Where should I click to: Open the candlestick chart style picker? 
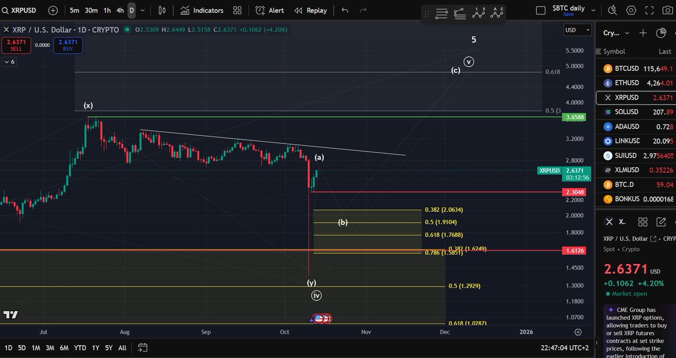coord(162,10)
